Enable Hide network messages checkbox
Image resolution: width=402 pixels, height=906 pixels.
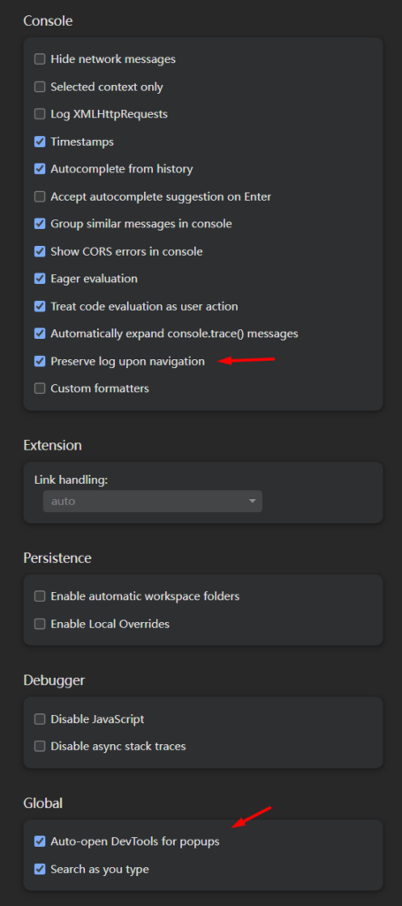40,59
